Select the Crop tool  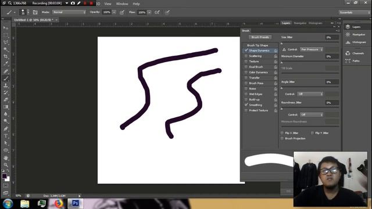click(6, 56)
